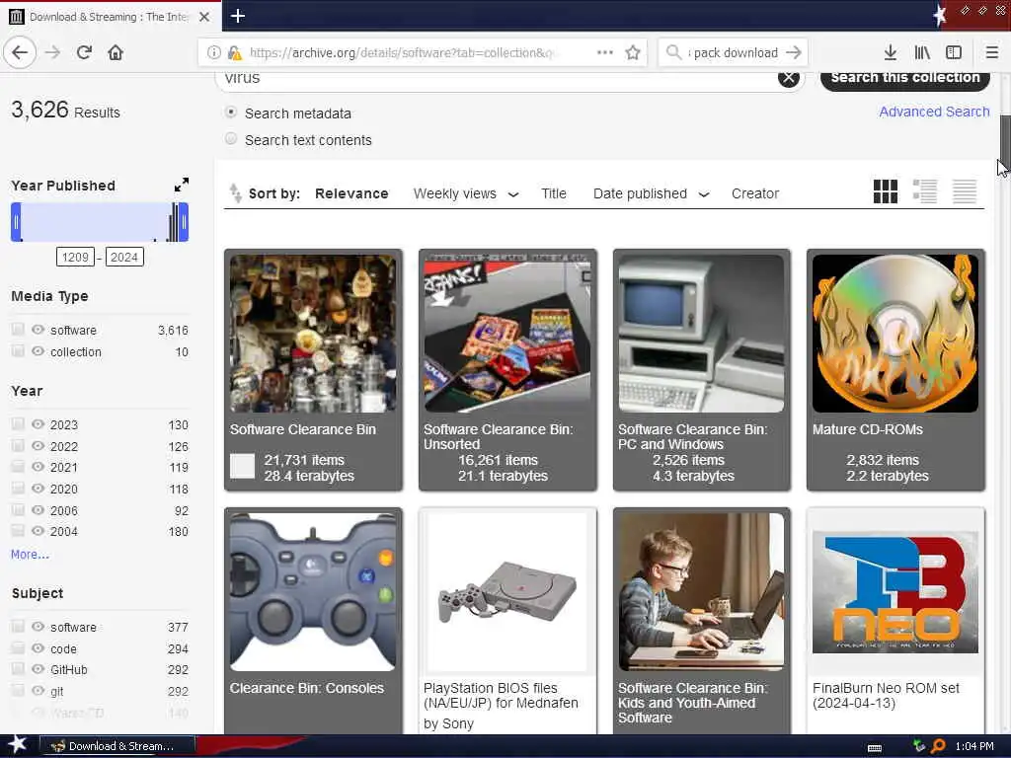
Task: Open Software Clearance Bin: PC and Windows
Action: click(692, 436)
